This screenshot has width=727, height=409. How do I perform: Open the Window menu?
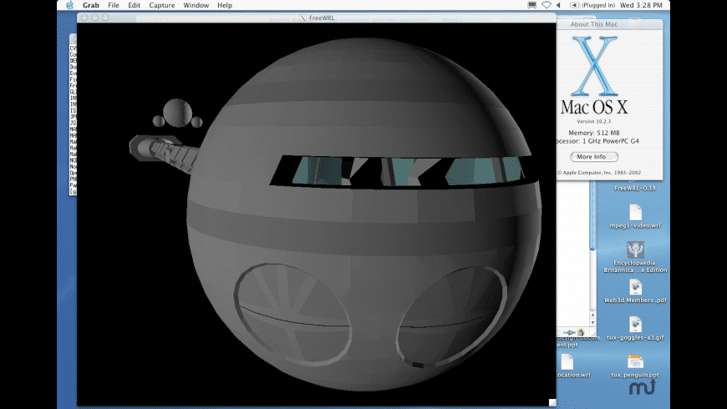click(196, 5)
